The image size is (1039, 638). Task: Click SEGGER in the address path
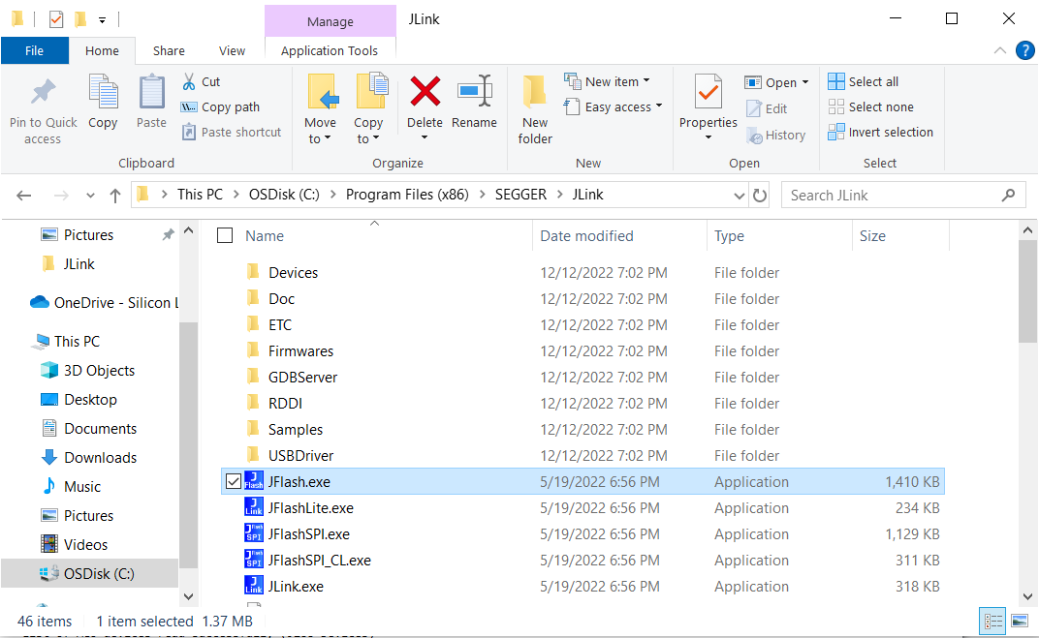click(x=520, y=195)
